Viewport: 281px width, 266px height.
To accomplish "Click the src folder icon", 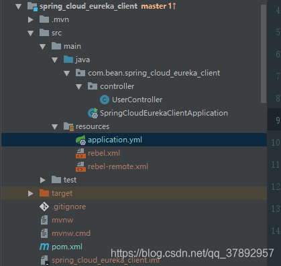I will coord(44,33).
